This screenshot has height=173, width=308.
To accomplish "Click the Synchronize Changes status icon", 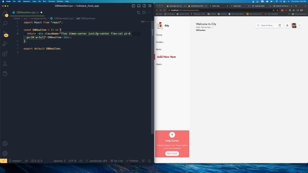I will click(x=26, y=161).
